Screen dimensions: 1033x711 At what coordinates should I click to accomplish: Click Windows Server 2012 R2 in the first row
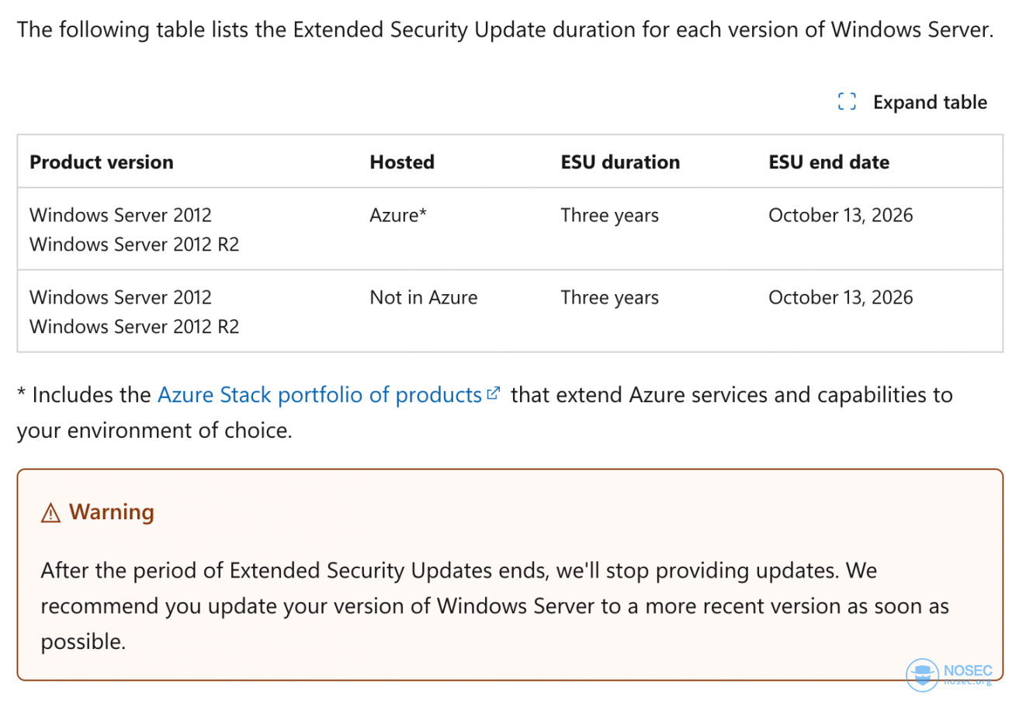coord(134,245)
